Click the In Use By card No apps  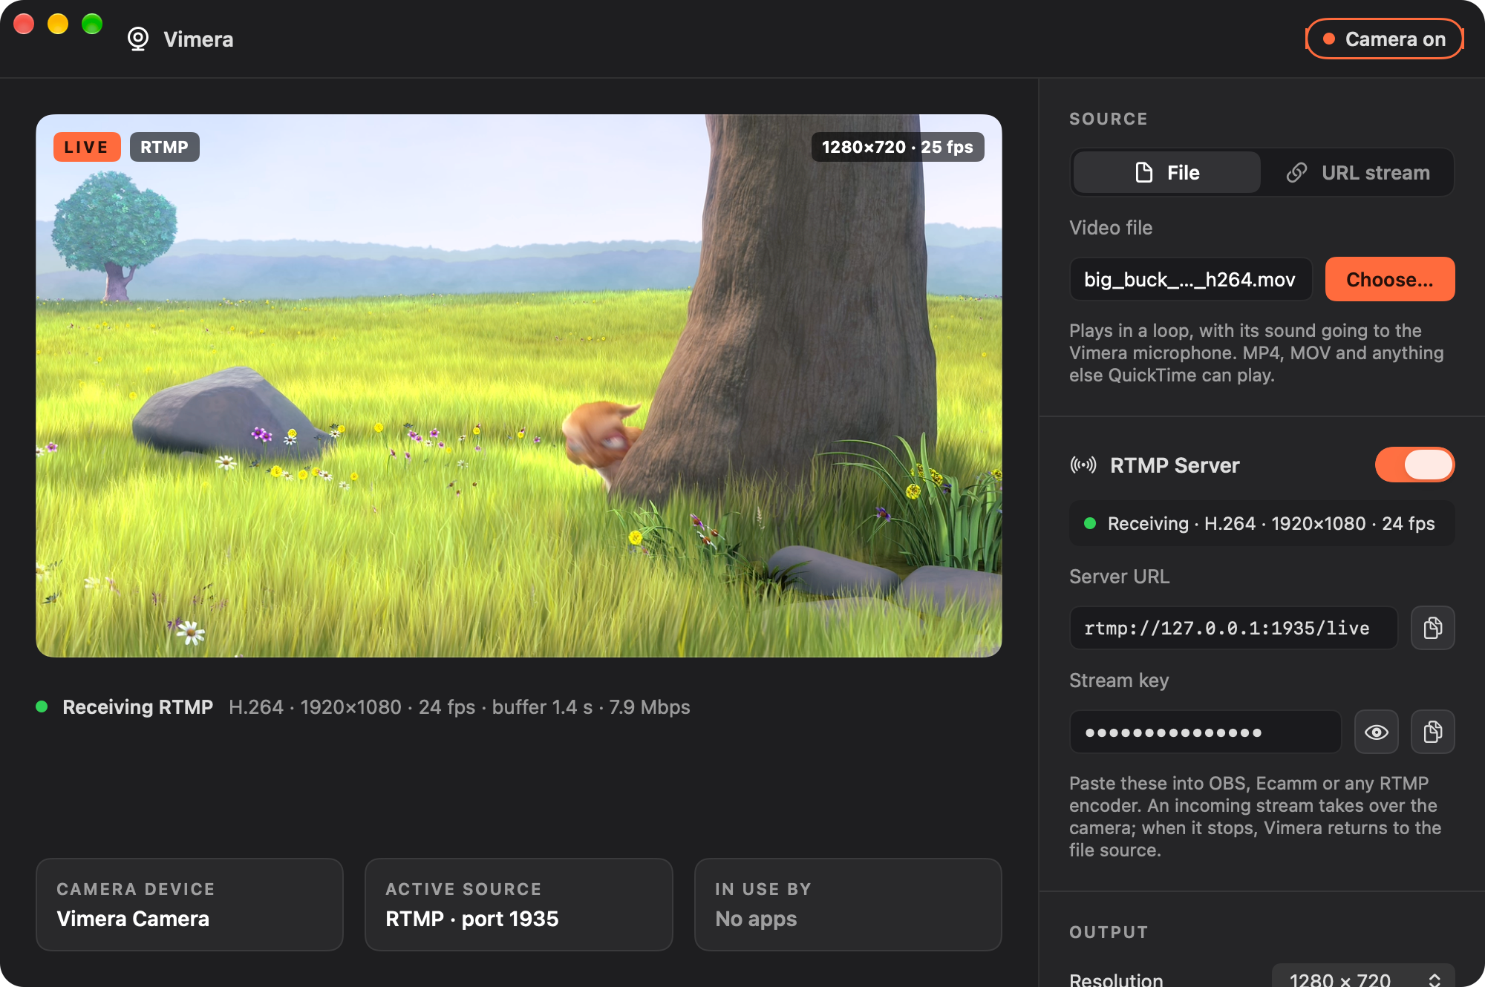848,905
